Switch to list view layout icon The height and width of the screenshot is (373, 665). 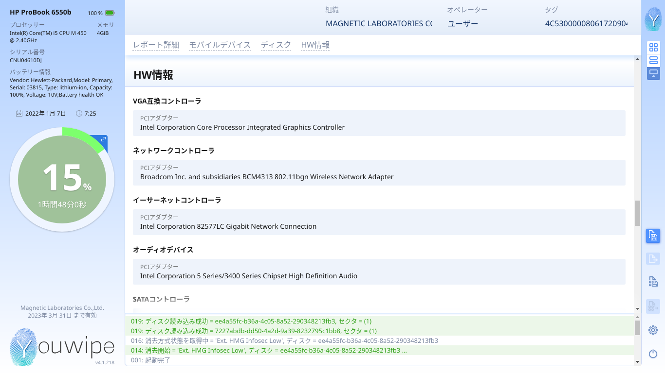click(653, 60)
